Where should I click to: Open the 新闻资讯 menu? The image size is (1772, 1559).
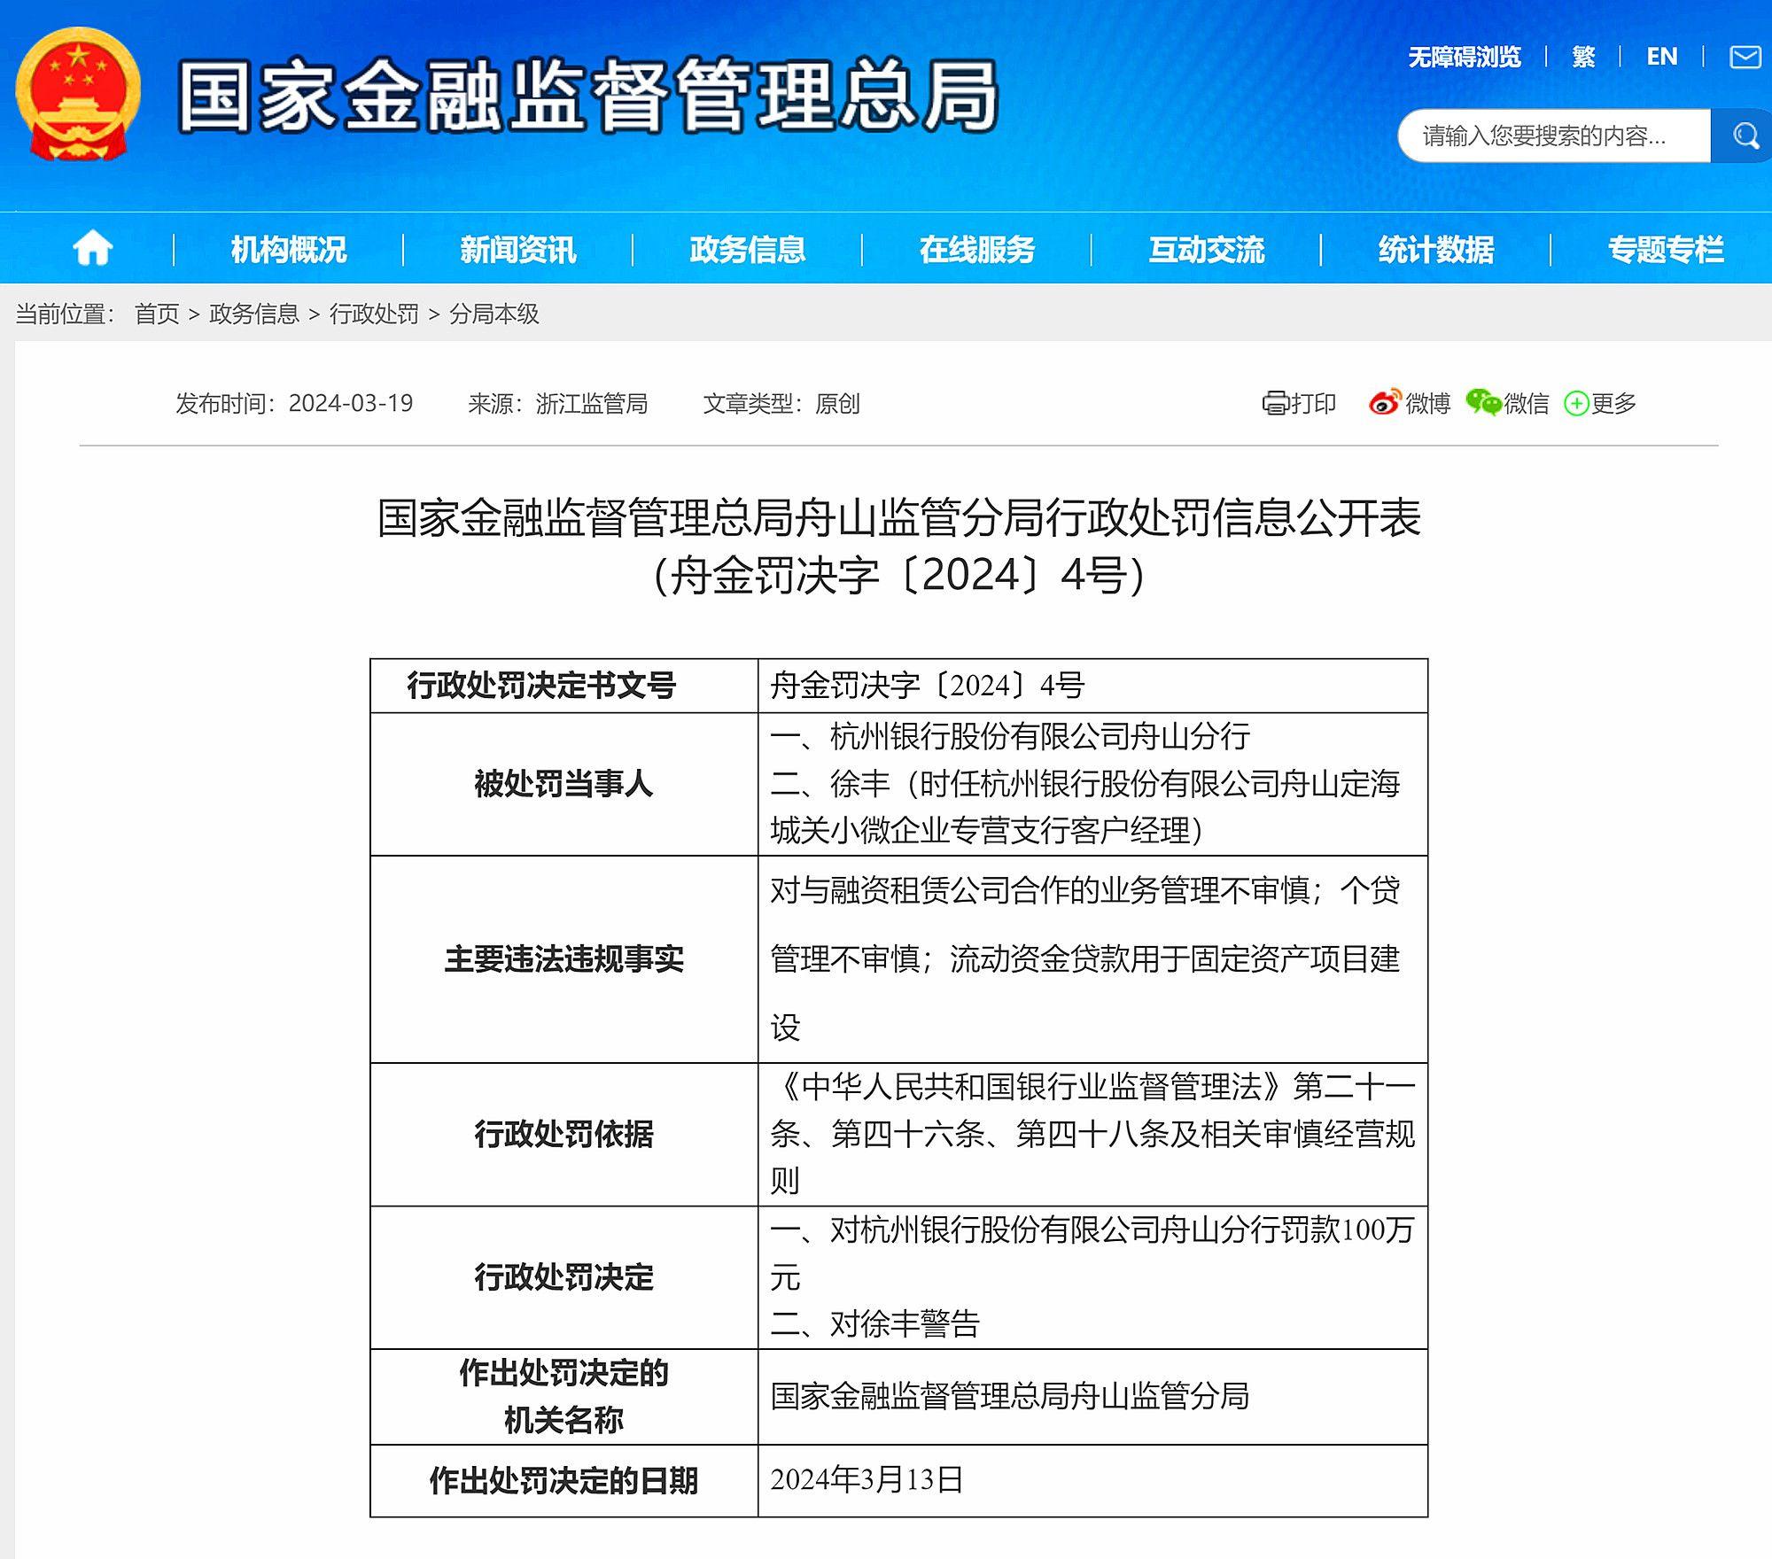[517, 249]
